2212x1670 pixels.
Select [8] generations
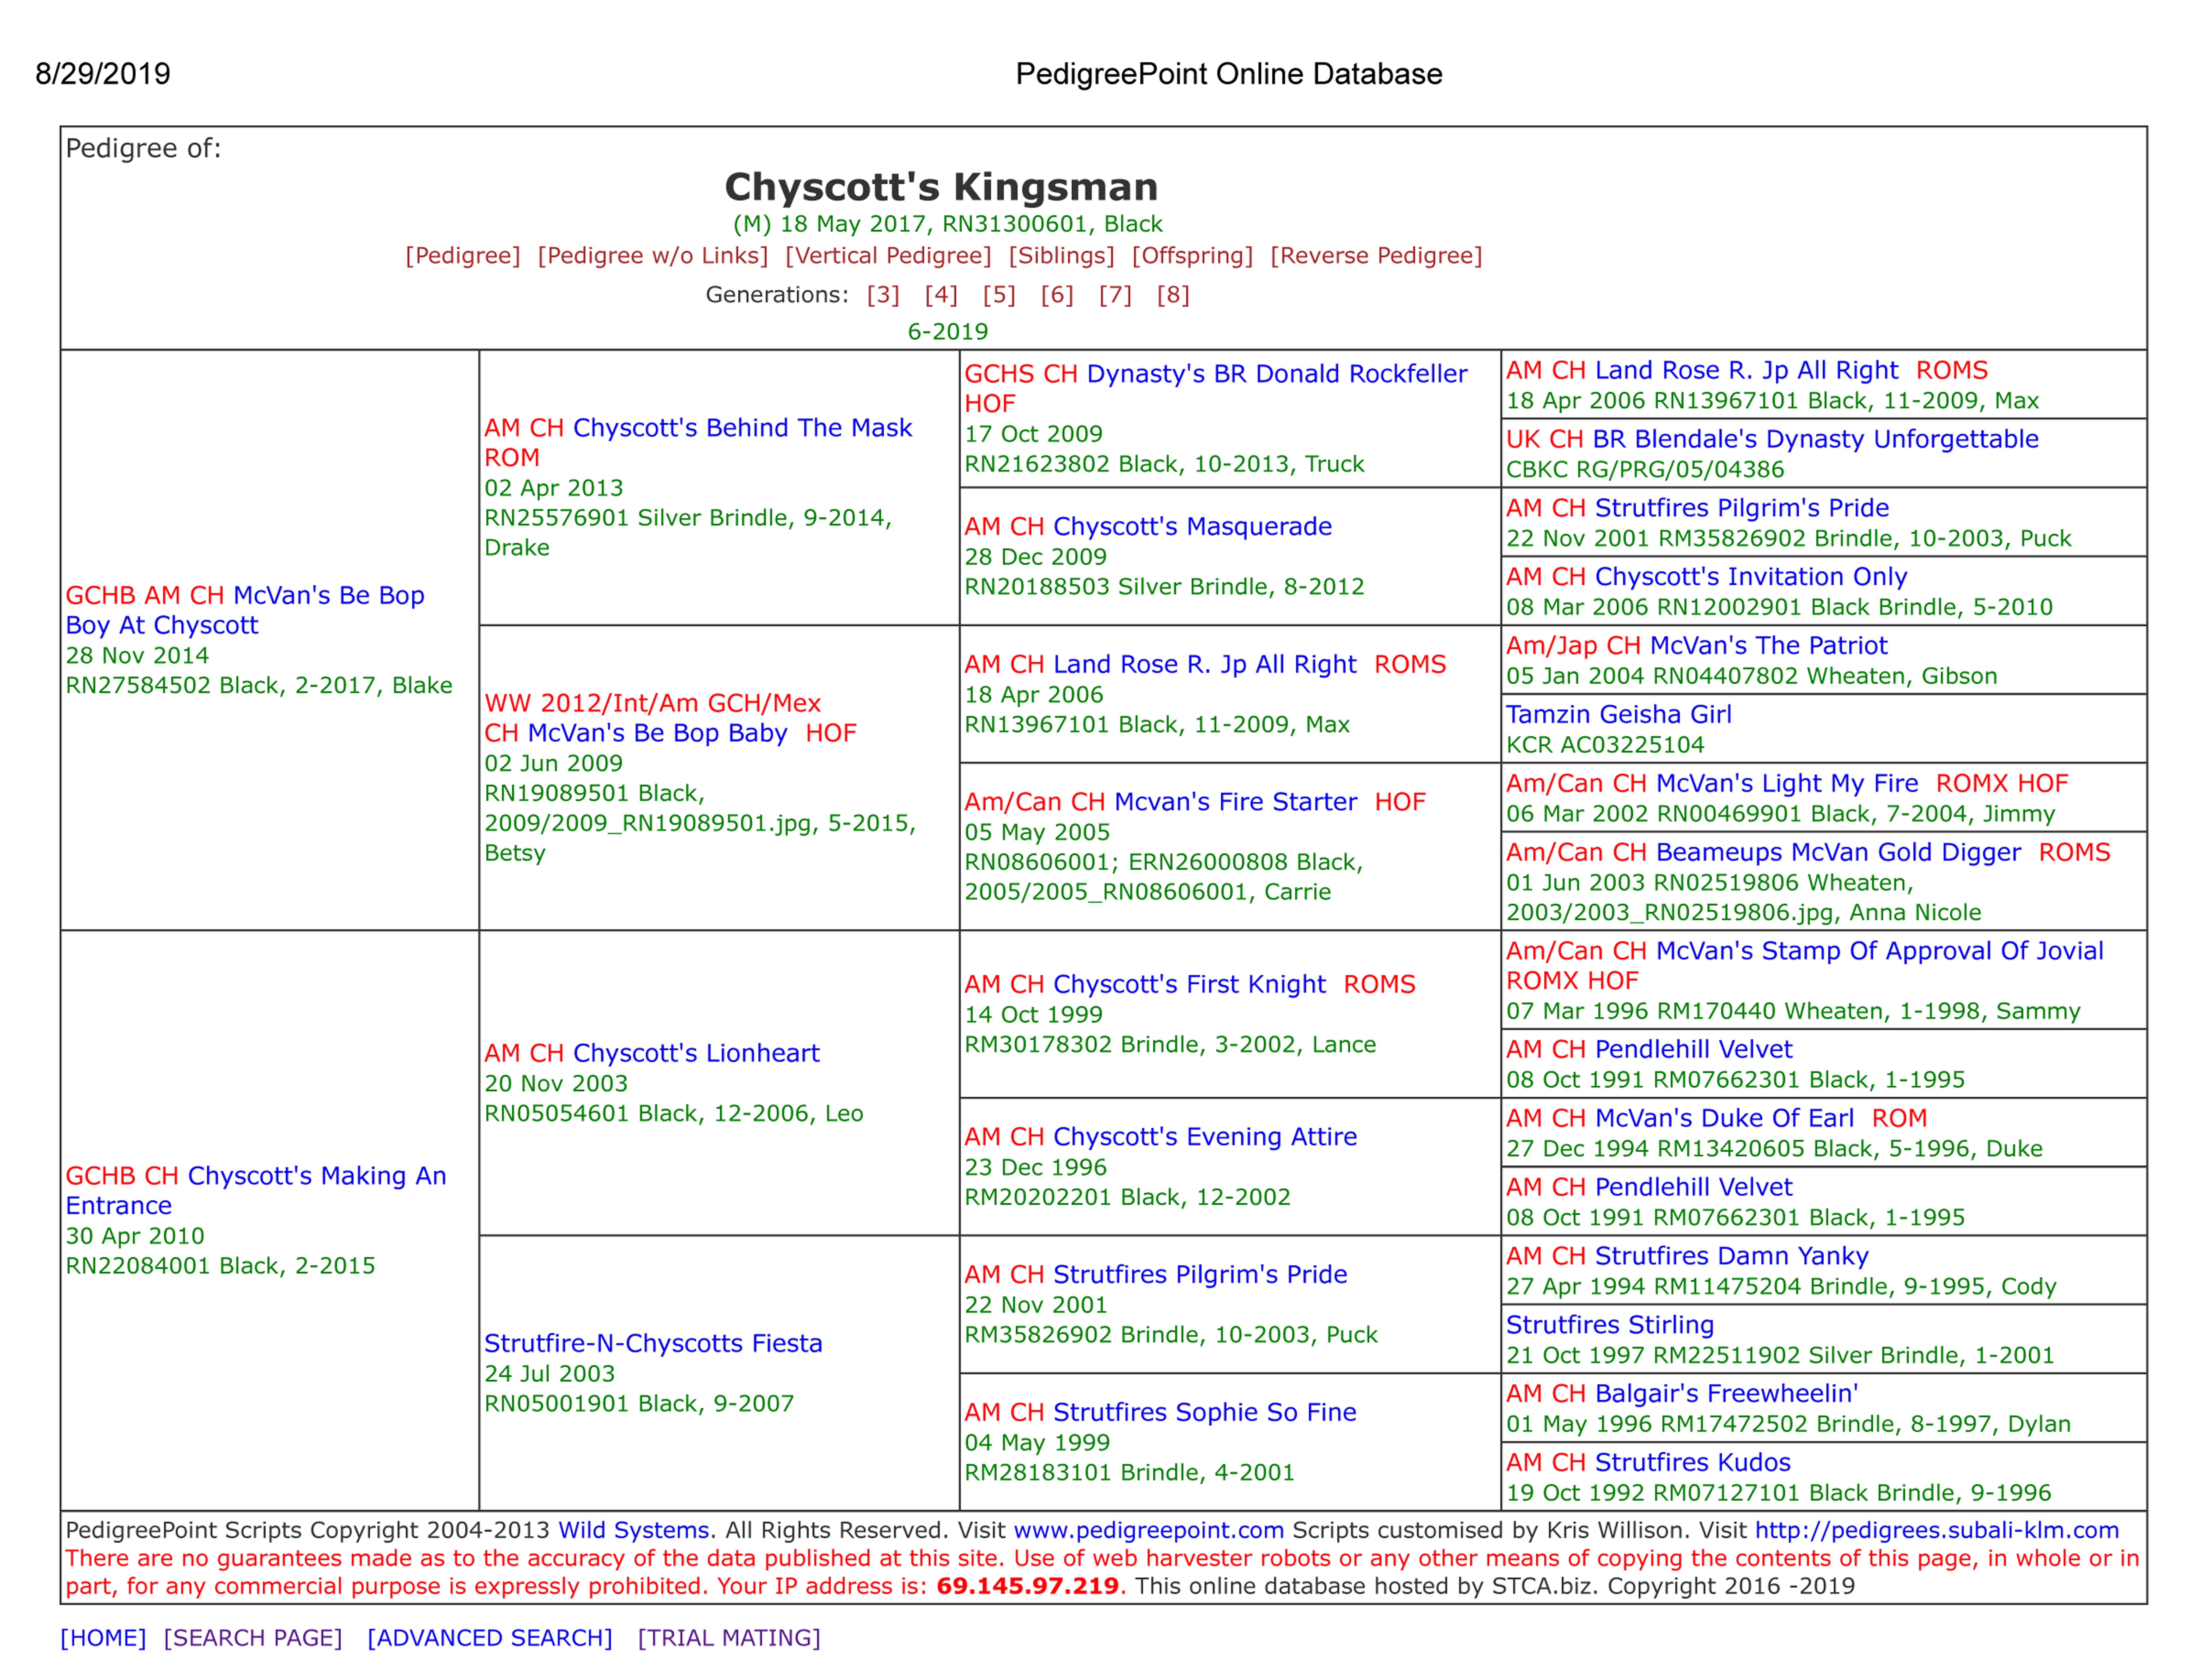1173,295
